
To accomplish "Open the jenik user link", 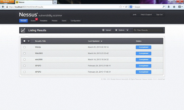I will click(135, 15).
